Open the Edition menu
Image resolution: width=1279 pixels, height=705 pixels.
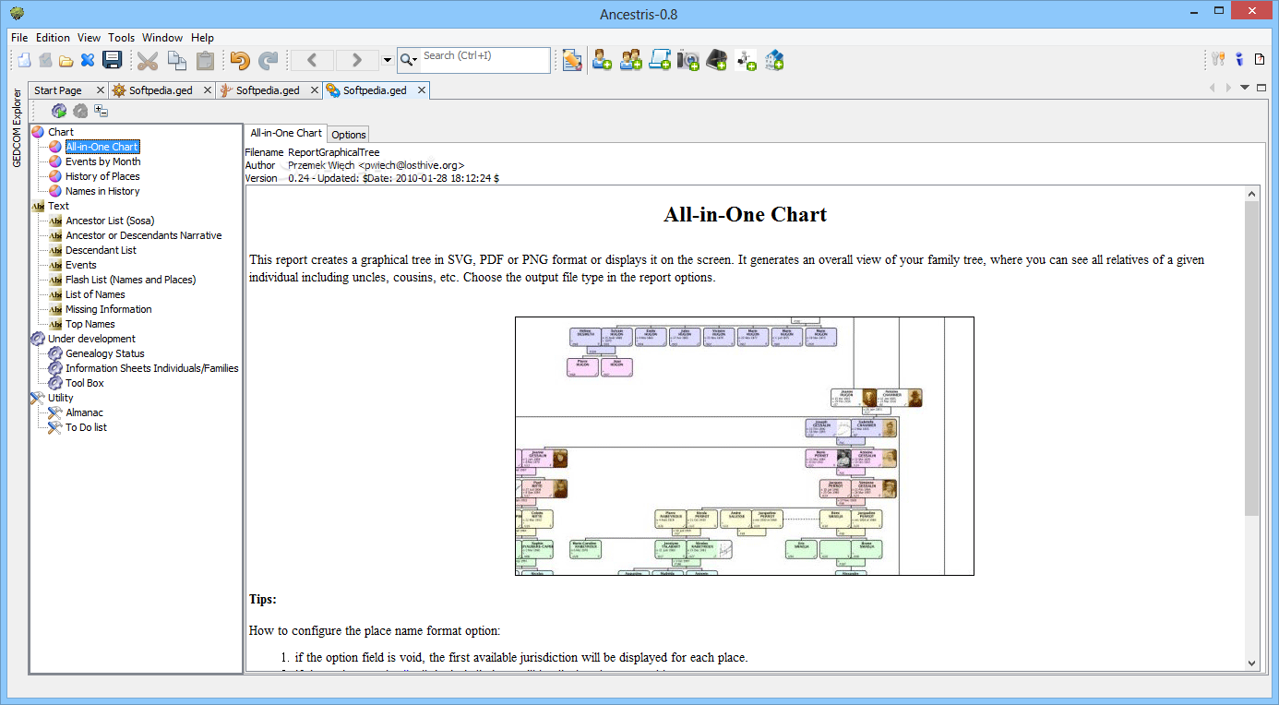[53, 38]
